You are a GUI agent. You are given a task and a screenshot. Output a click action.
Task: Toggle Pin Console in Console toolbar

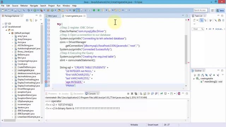click(161, 93)
